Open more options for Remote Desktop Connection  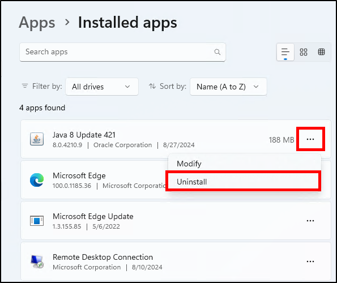310,261
